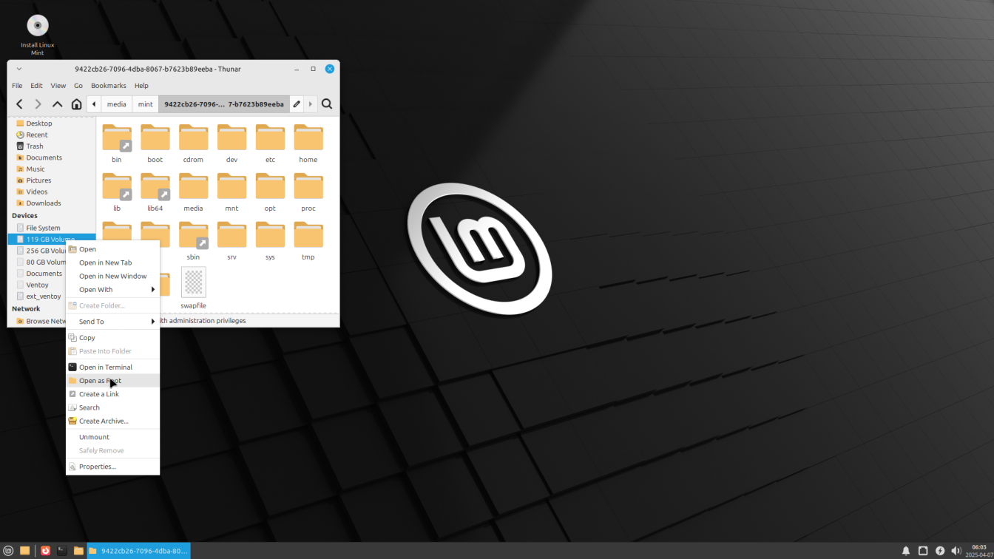
Task: Open the clock and date in the panel
Action: coord(979,551)
